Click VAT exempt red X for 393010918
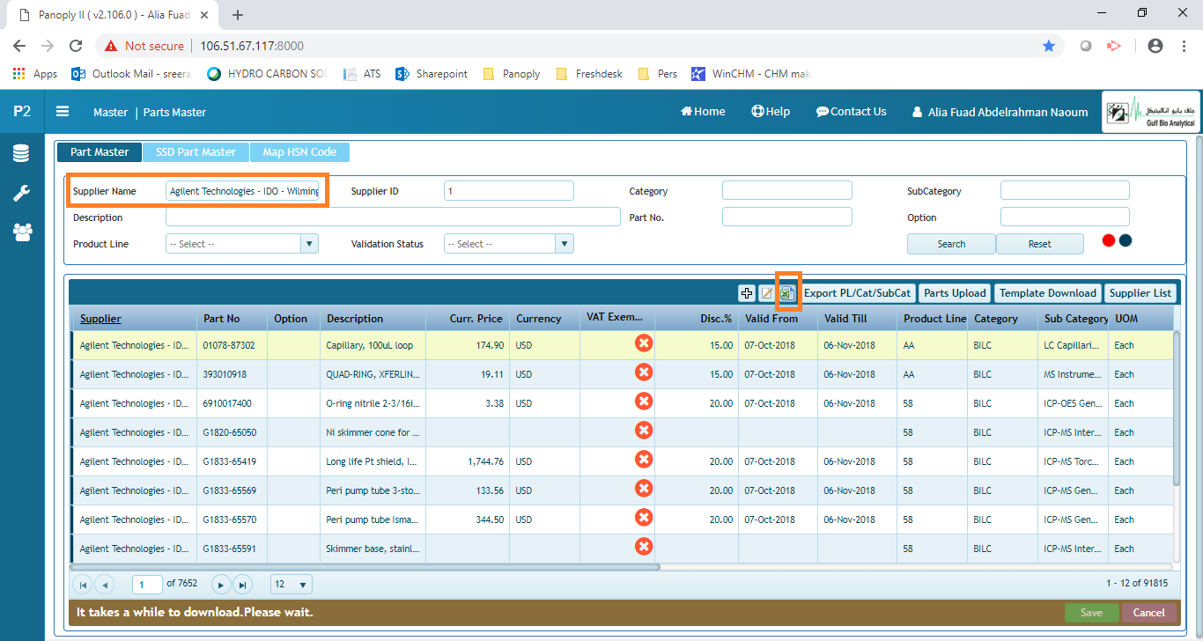The height and width of the screenshot is (641, 1203). (644, 372)
